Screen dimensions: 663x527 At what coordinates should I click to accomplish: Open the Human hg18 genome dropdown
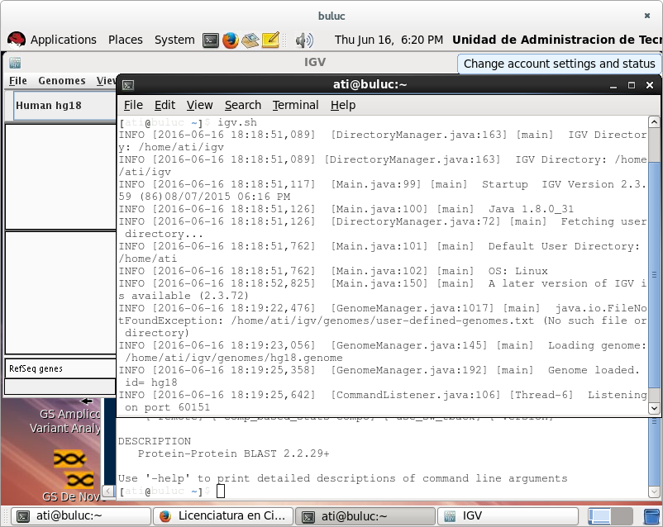pos(64,105)
